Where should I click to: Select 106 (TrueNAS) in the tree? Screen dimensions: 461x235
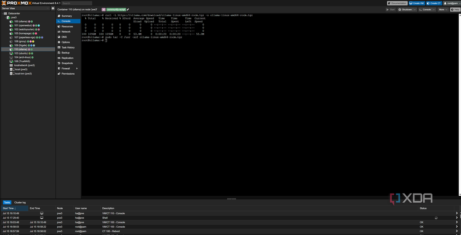tap(22, 61)
